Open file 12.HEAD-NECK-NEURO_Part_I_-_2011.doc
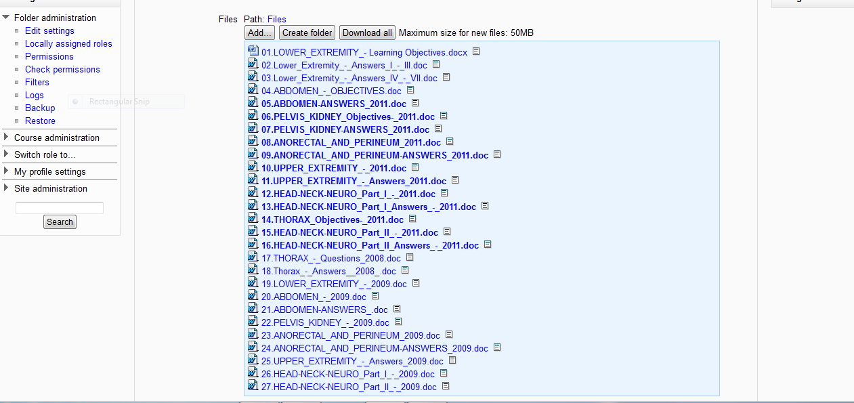Viewport: 854px width, 403px height. (x=349, y=194)
